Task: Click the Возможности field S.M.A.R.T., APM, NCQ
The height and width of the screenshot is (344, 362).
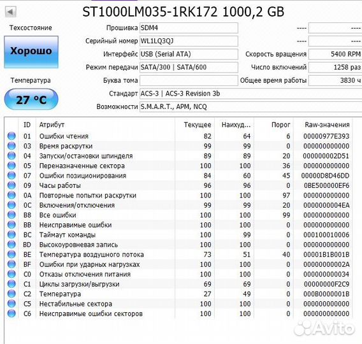Action: coord(250,107)
